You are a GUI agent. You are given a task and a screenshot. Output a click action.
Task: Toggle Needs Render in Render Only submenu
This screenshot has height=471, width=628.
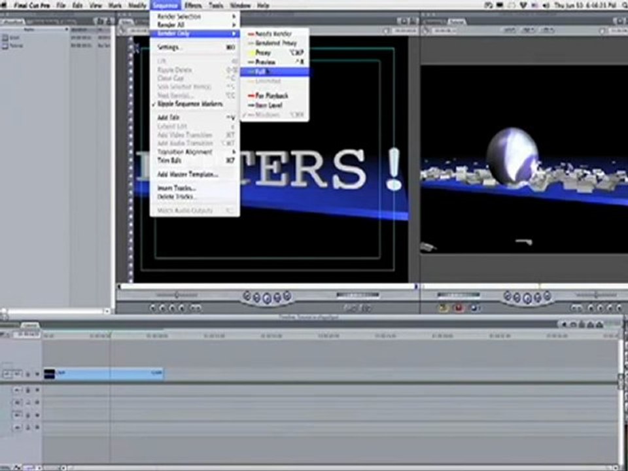(274, 34)
